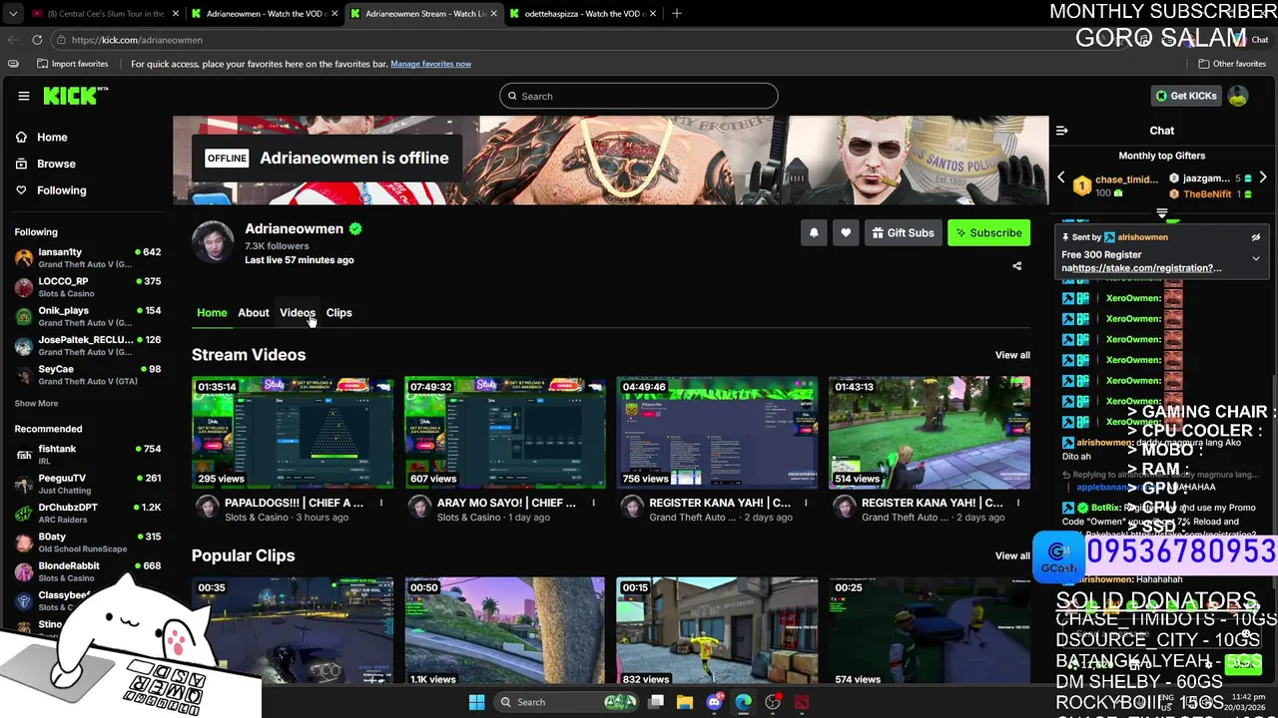Open the stake.com registration link
This screenshot has height=718, width=1278.
[x=1147, y=268]
